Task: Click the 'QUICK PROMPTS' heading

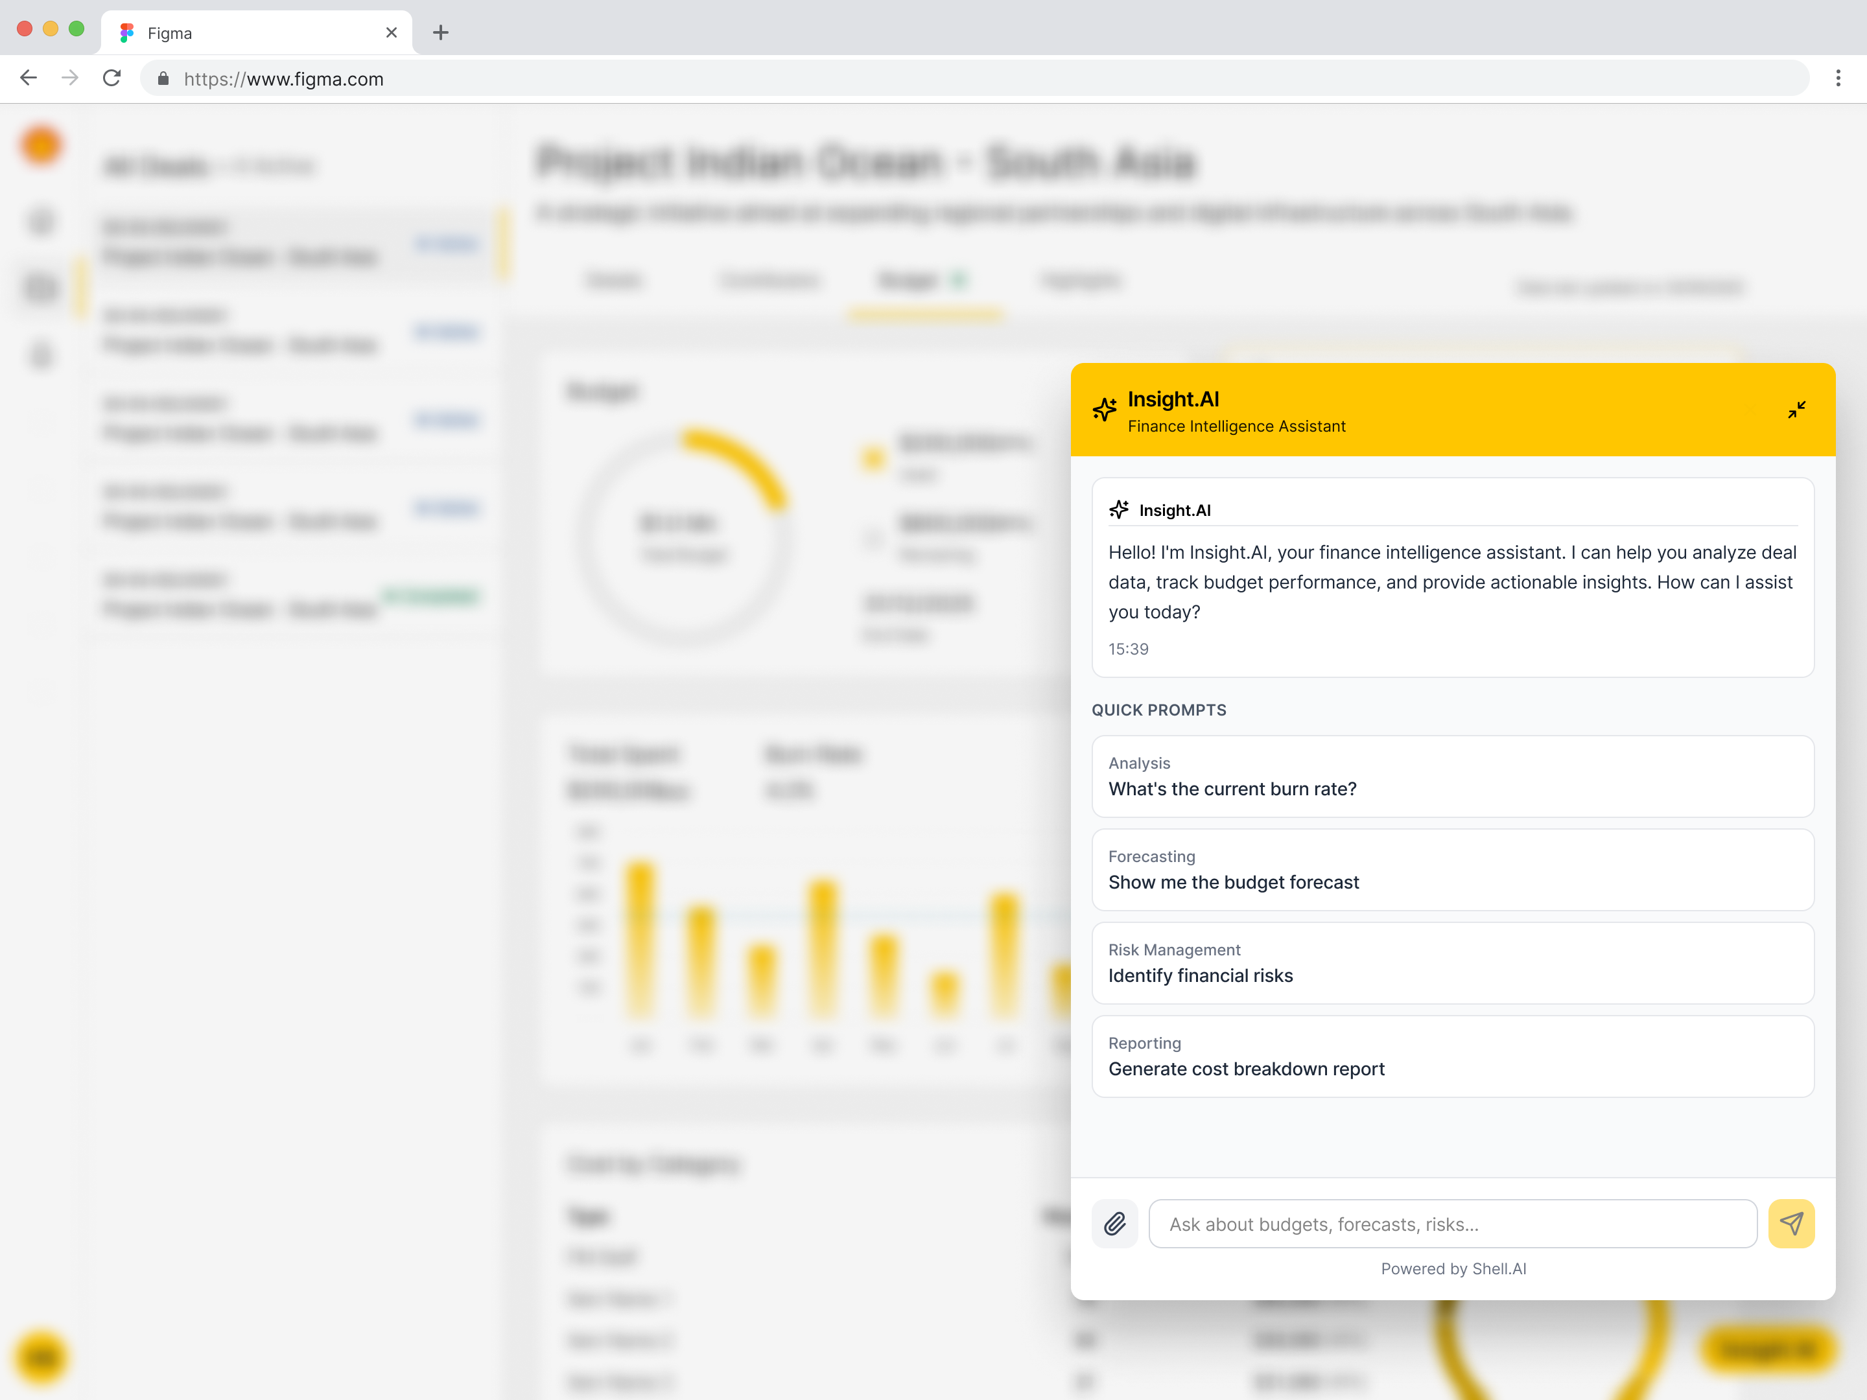Action: pos(1159,710)
